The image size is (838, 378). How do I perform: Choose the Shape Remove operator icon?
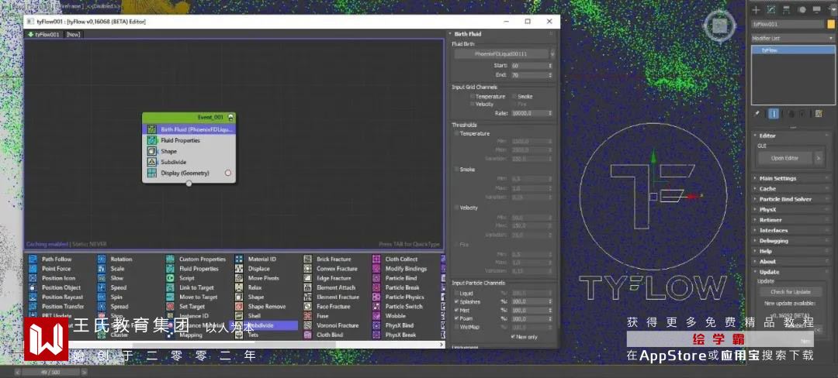point(239,307)
